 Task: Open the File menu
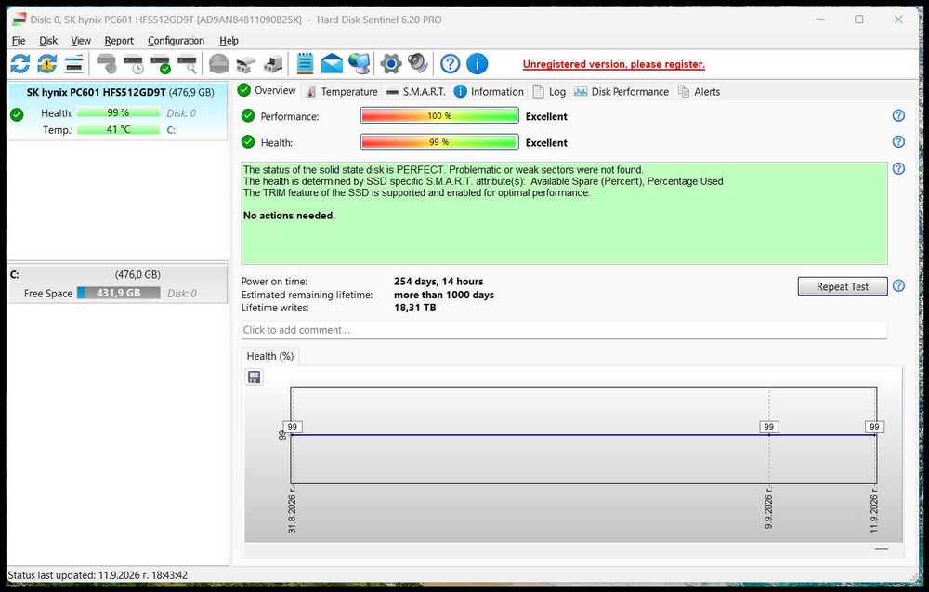pyautogui.click(x=19, y=40)
